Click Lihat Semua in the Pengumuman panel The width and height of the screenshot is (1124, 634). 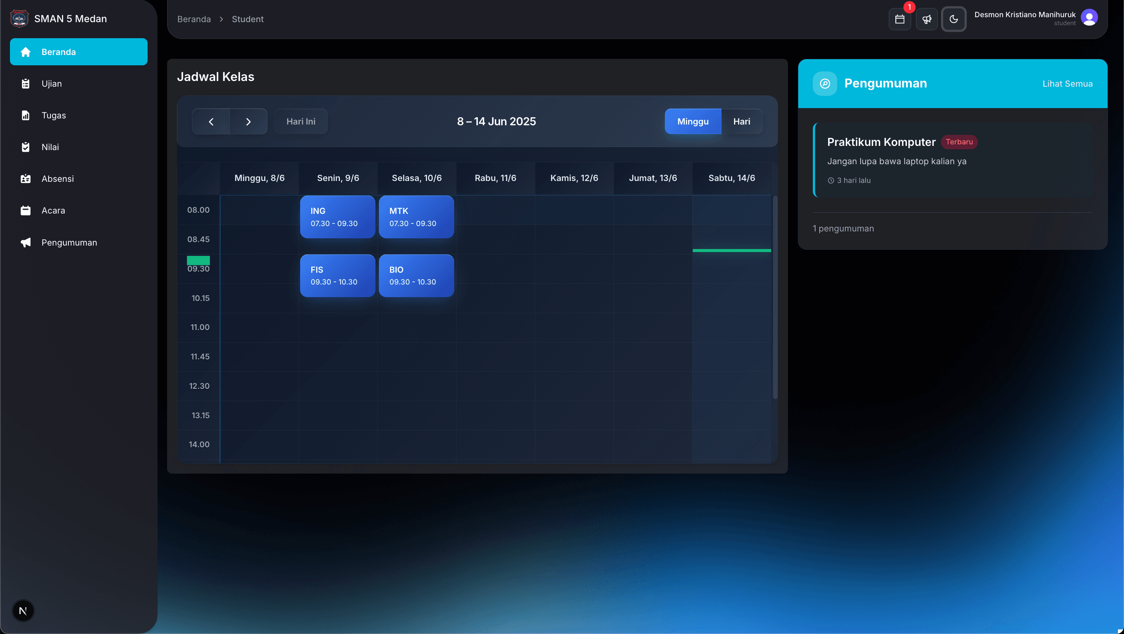[x=1067, y=84]
